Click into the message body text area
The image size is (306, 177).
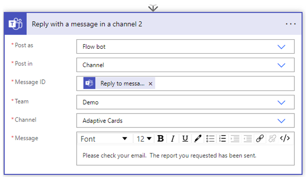pos(185,155)
